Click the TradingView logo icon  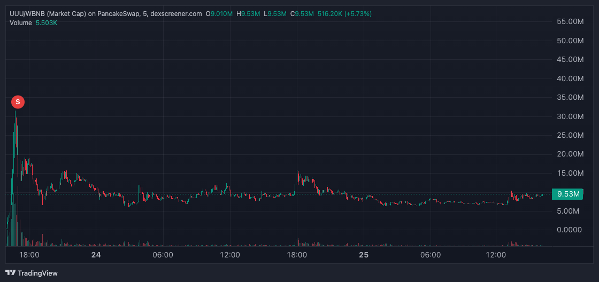pos(10,273)
